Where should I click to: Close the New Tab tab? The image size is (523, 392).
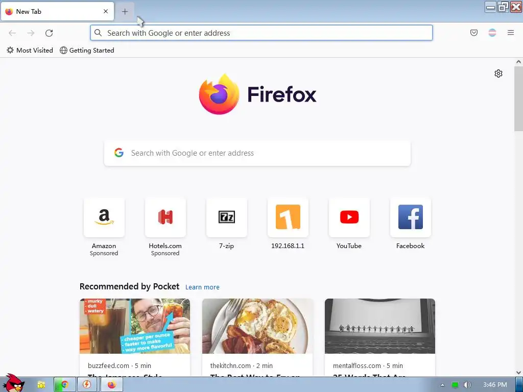click(106, 11)
